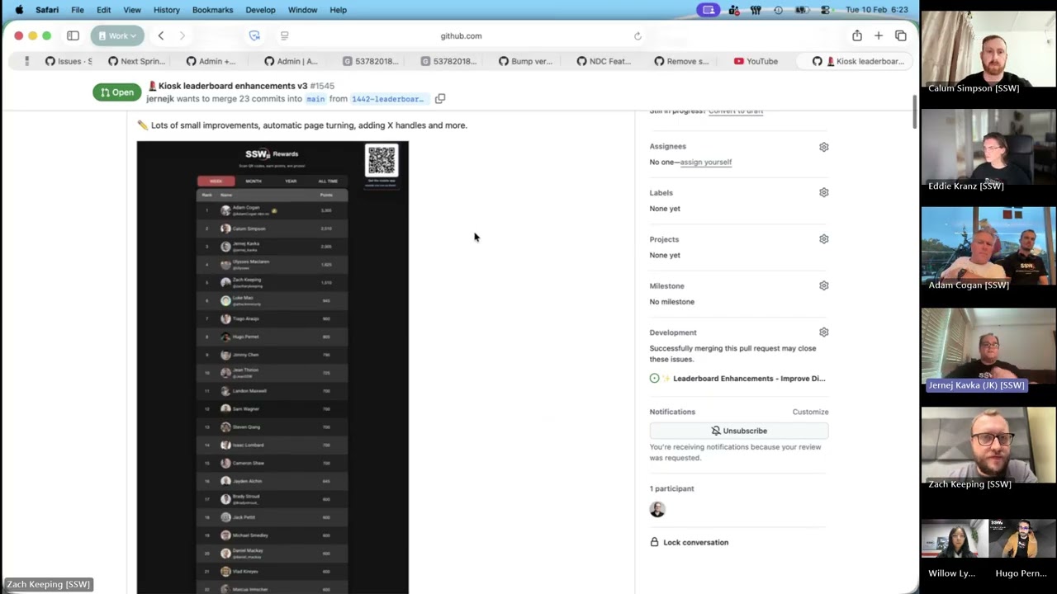Screen dimensions: 1057x594
Task: Open the Safari menu in menu bar
Action: [x=47, y=10]
